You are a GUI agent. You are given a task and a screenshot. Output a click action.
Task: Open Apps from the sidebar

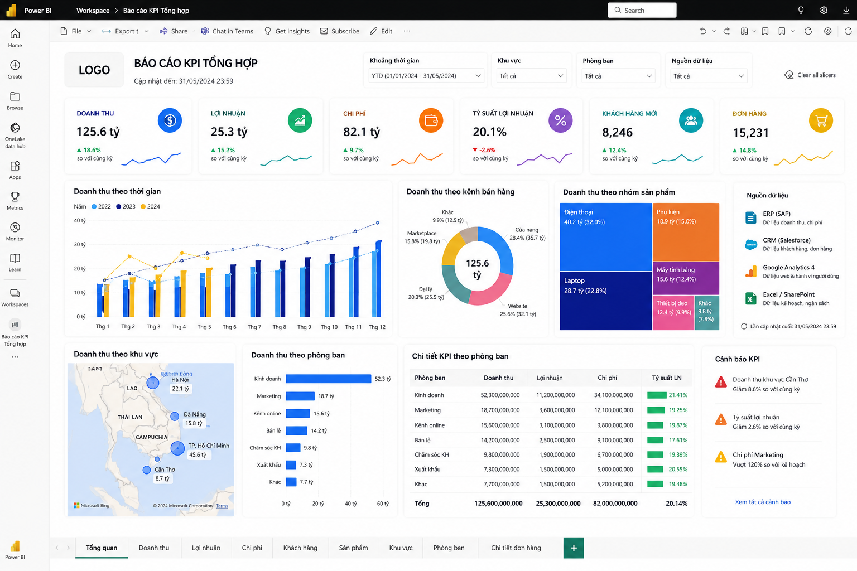(15, 170)
